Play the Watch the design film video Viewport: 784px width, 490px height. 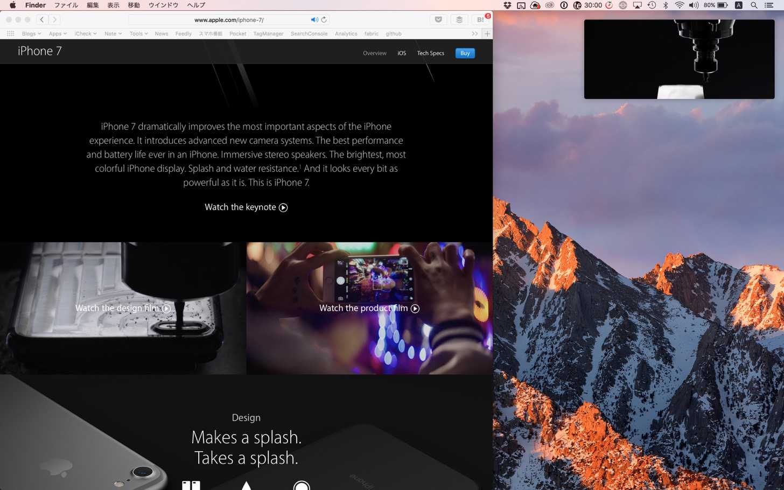[x=123, y=308]
